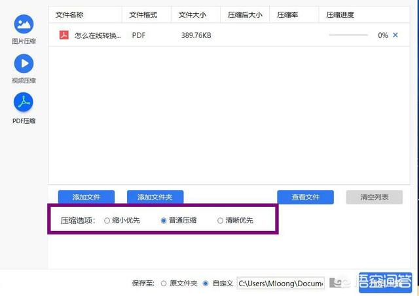Select the 普通压缩 radio option

(x=164, y=221)
